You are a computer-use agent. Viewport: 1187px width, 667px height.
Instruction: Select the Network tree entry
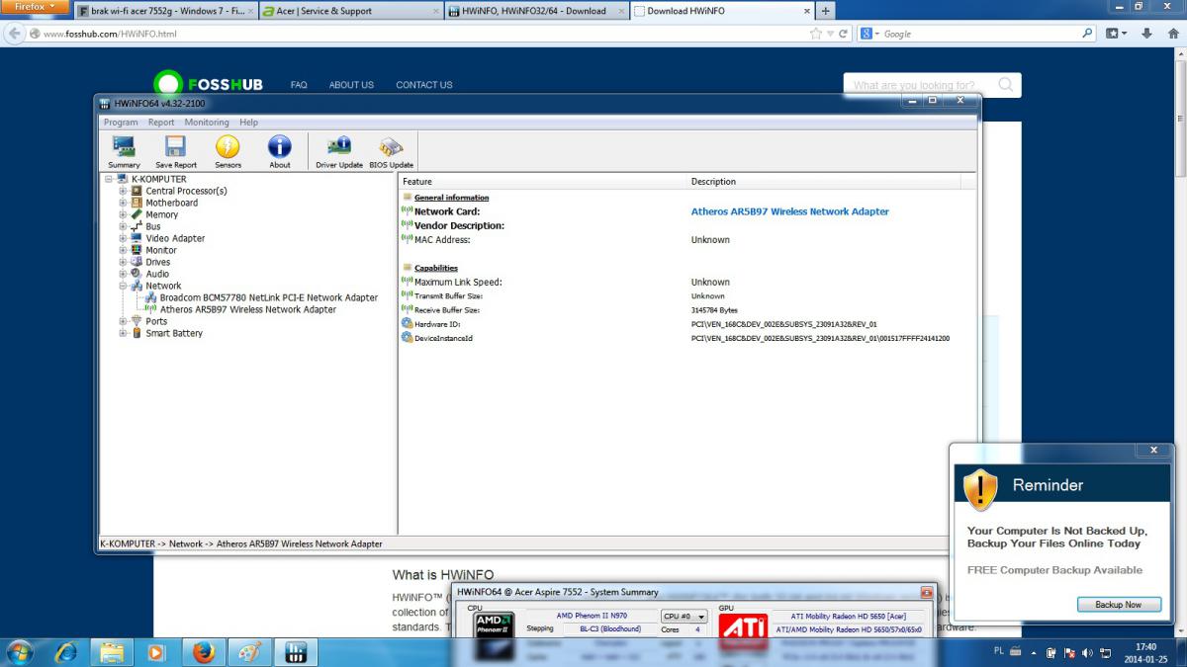click(x=163, y=286)
